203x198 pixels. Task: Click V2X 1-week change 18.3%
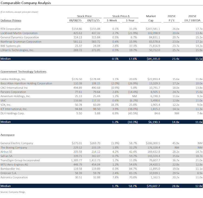coord(115,105)
